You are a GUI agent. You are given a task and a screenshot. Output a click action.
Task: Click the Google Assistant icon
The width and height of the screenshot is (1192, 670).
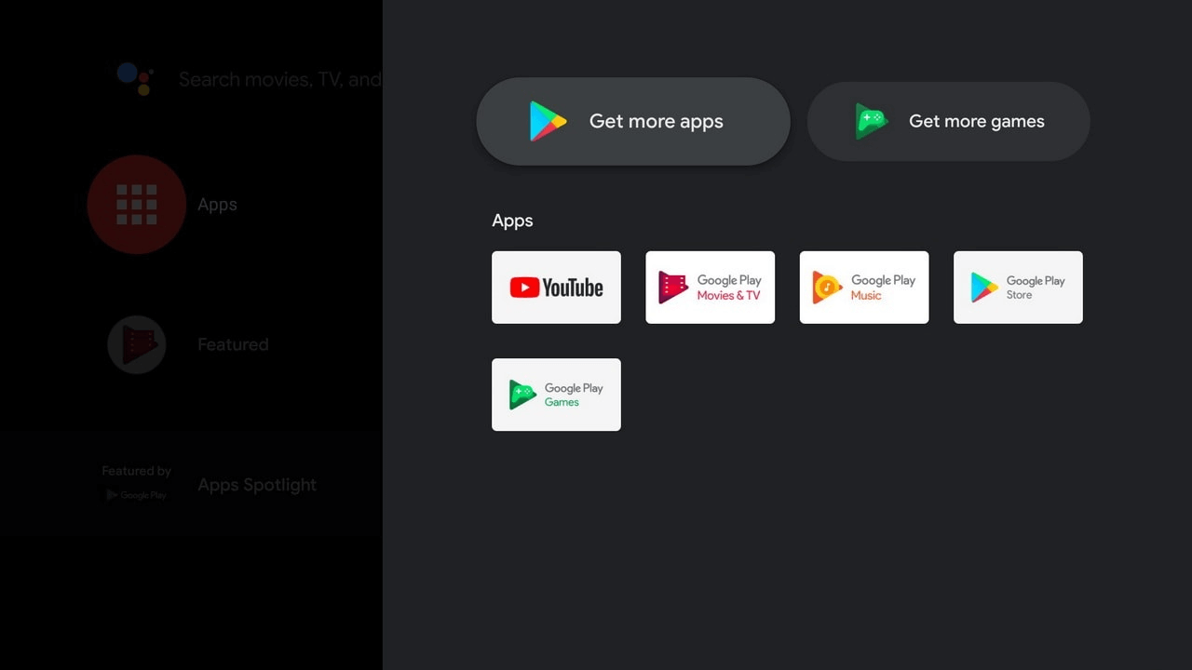(135, 79)
